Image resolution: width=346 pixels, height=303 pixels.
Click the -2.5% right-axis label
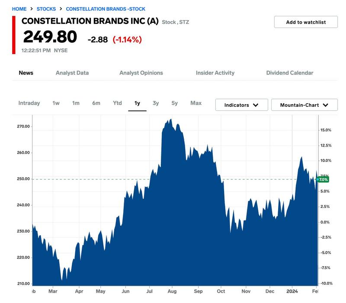click(x=326, y=237)
